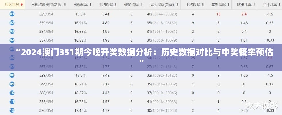Sort by 欲出几率 column header
Screen dimensions: 282x115
click(244, 5)
